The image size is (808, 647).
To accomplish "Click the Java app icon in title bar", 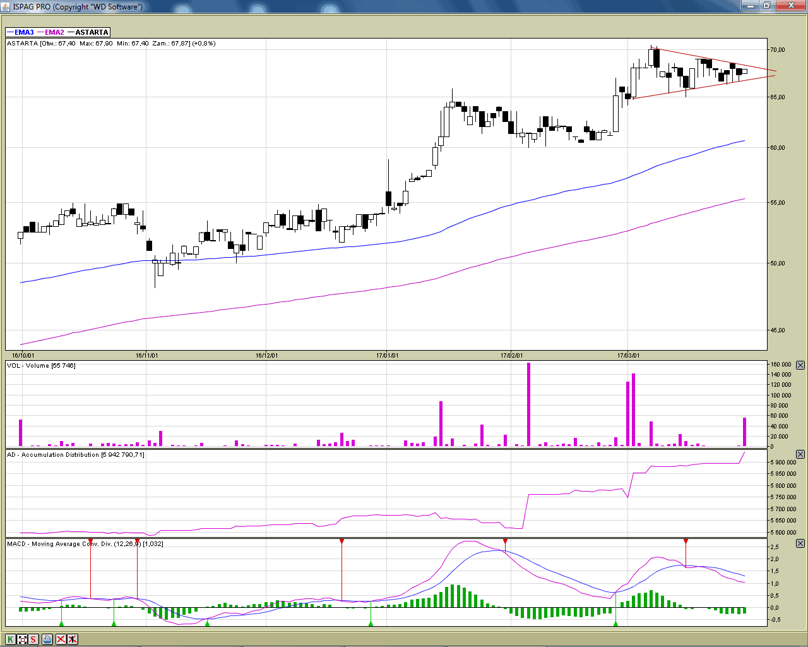I will (6, 6).
